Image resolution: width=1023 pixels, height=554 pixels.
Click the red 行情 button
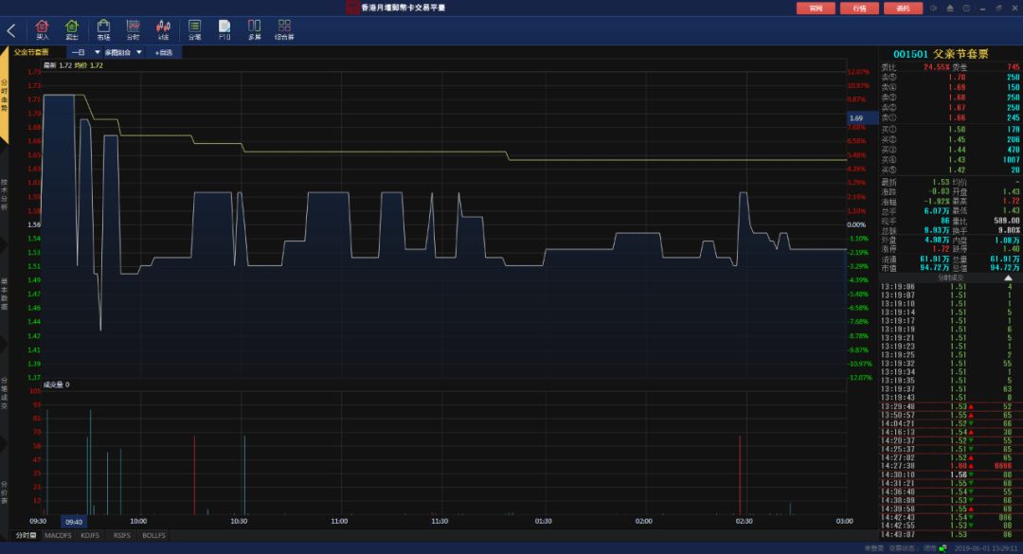click(x=859, y=8)
